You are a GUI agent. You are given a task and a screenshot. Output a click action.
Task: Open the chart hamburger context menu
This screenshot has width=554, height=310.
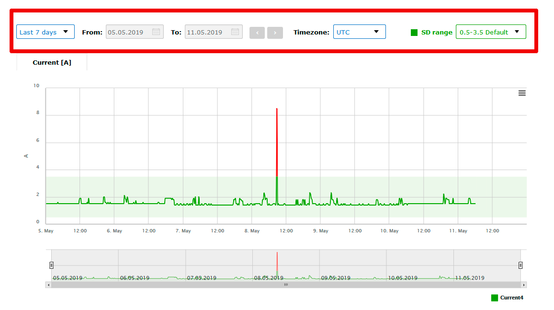point(522,93)
